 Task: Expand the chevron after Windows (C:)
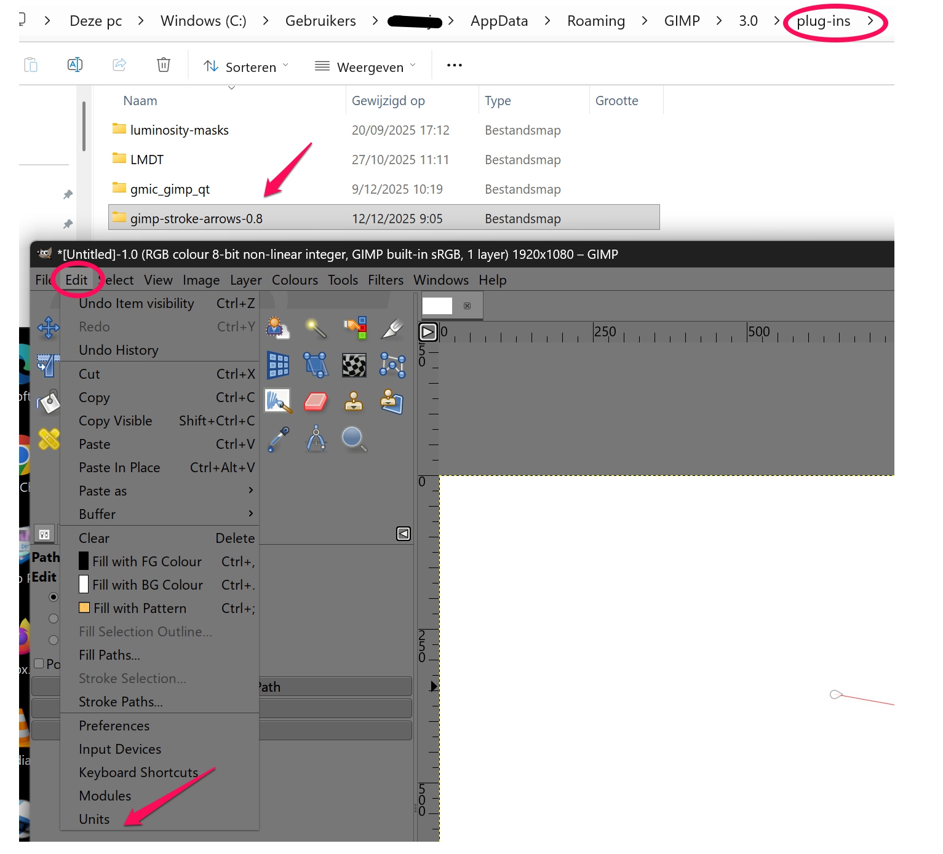pyautogui.click(x=266, y=21)
